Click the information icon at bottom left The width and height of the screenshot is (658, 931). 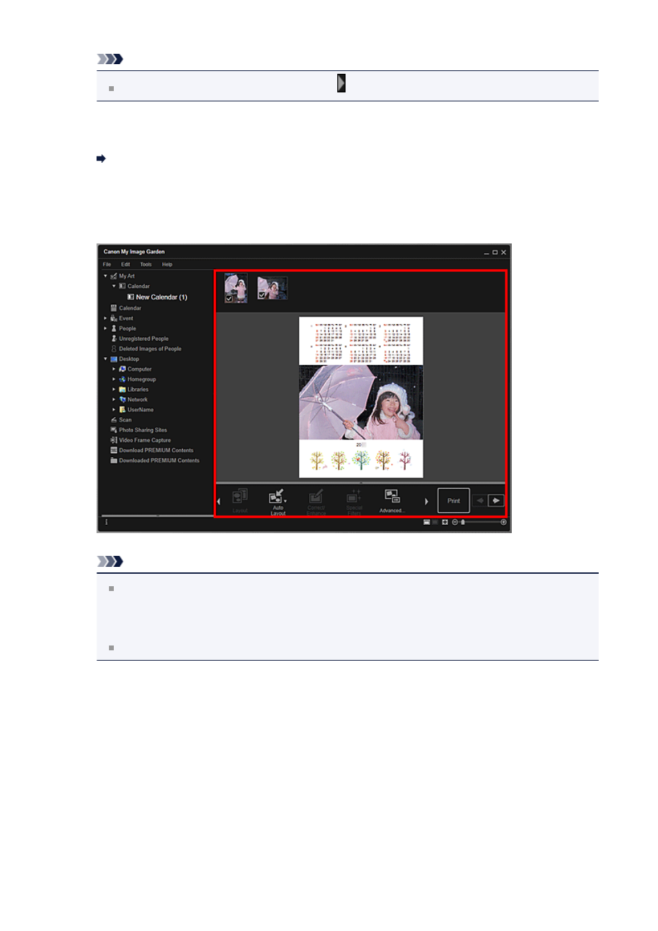[106, 522]
